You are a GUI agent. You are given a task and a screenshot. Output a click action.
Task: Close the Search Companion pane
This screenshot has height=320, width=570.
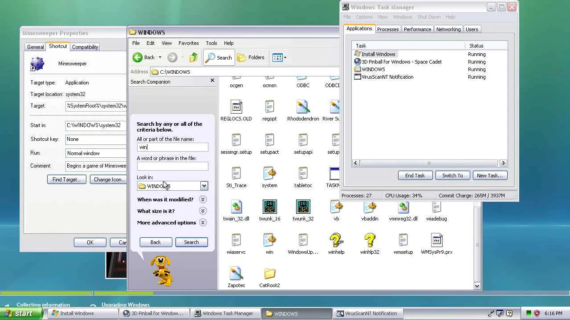[212, 80]
